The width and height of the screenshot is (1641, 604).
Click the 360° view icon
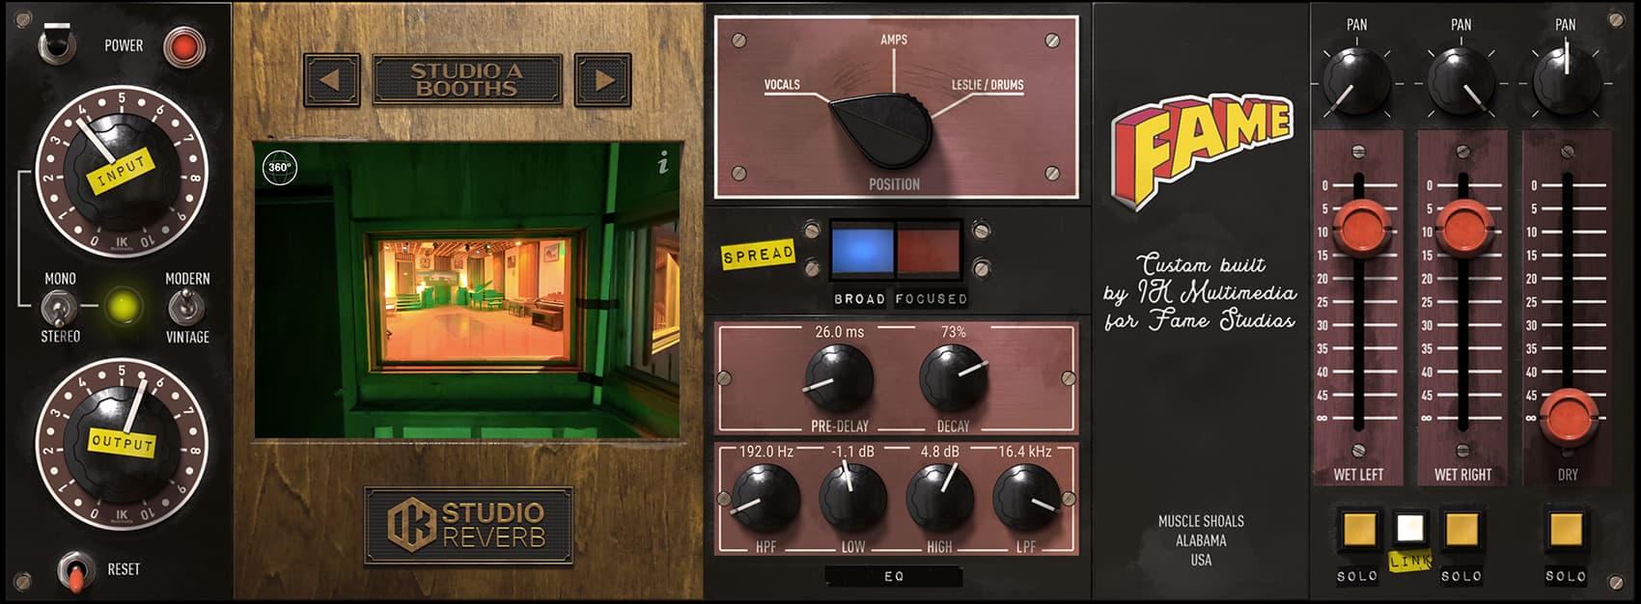pos(279,168)
